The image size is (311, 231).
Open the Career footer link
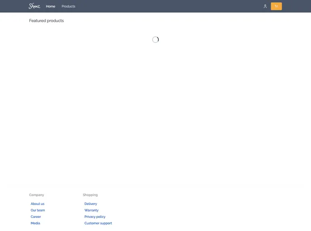coord(36,217)
